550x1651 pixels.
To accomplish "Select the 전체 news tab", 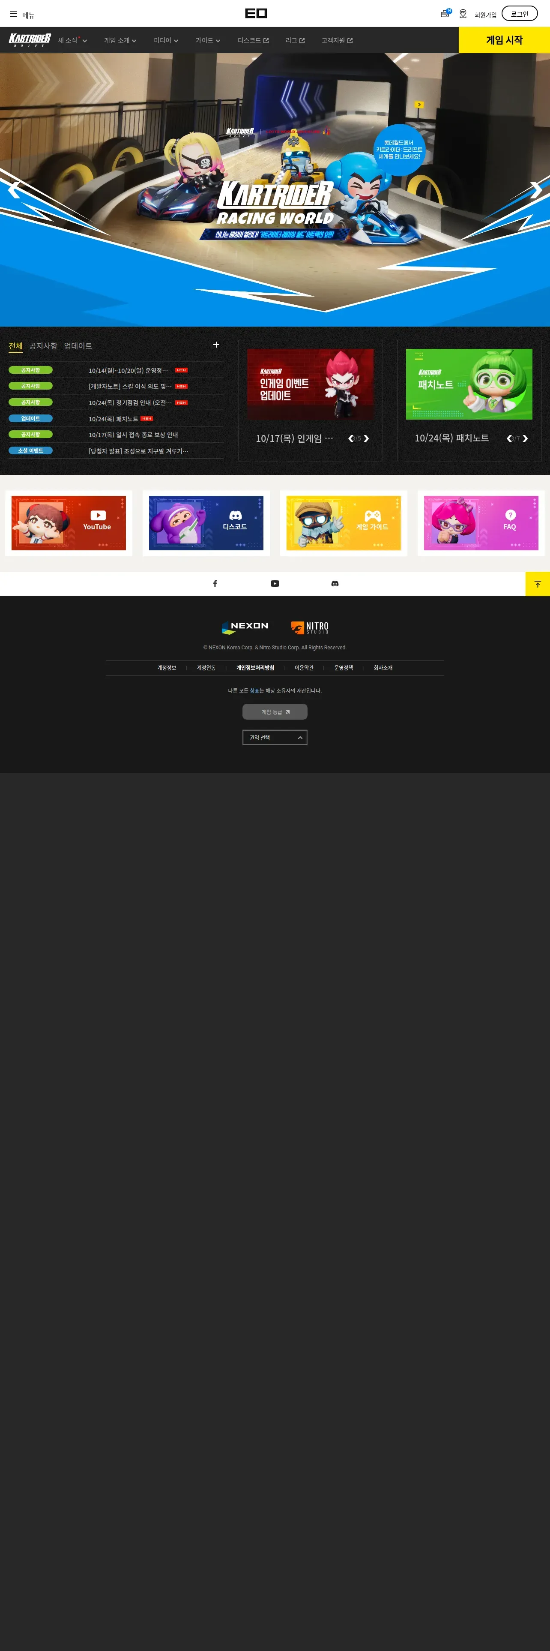I will click(x=15, y=346).
